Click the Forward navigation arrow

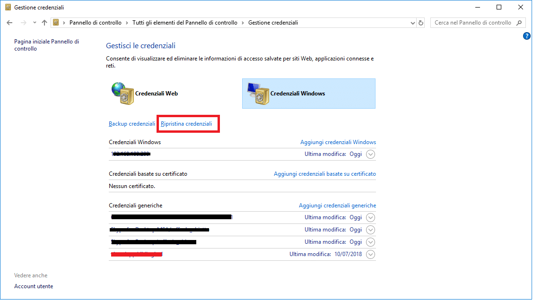pos(24,23)
